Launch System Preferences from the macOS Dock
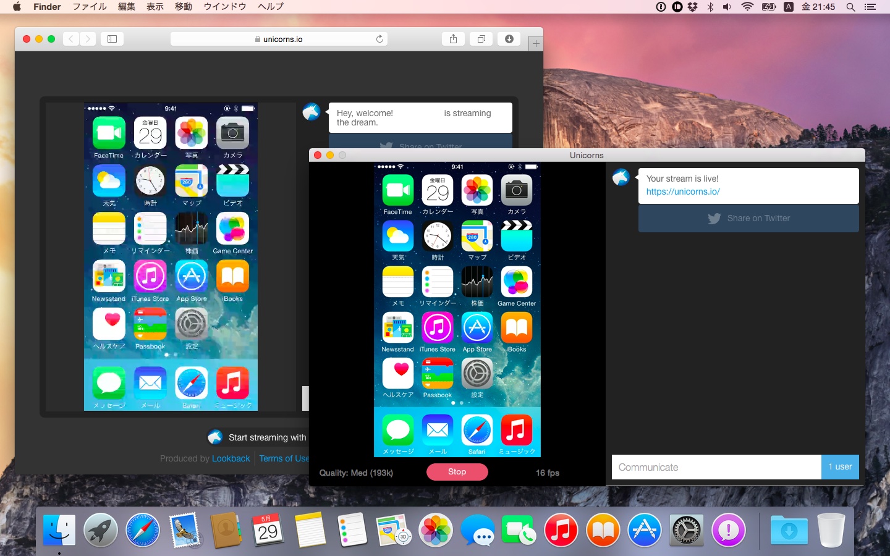The height and width of the screenshot is (556, 890). 687,530
